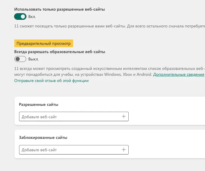The image size is (205, 171).
Task: Click the plus icon in Разрешенные сайты
Action: pos(124,116)
